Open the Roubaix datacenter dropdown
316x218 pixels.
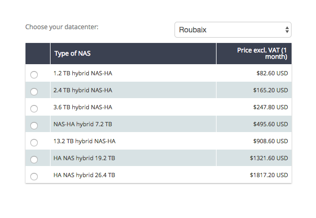click(x=233, y=30)
